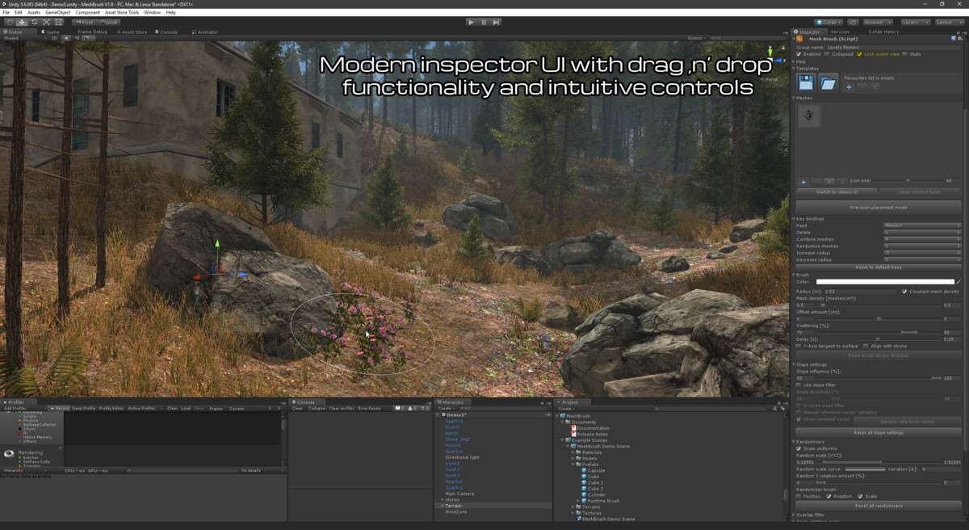Toggle the Enabled checkbox

click(x=799, y=54)
